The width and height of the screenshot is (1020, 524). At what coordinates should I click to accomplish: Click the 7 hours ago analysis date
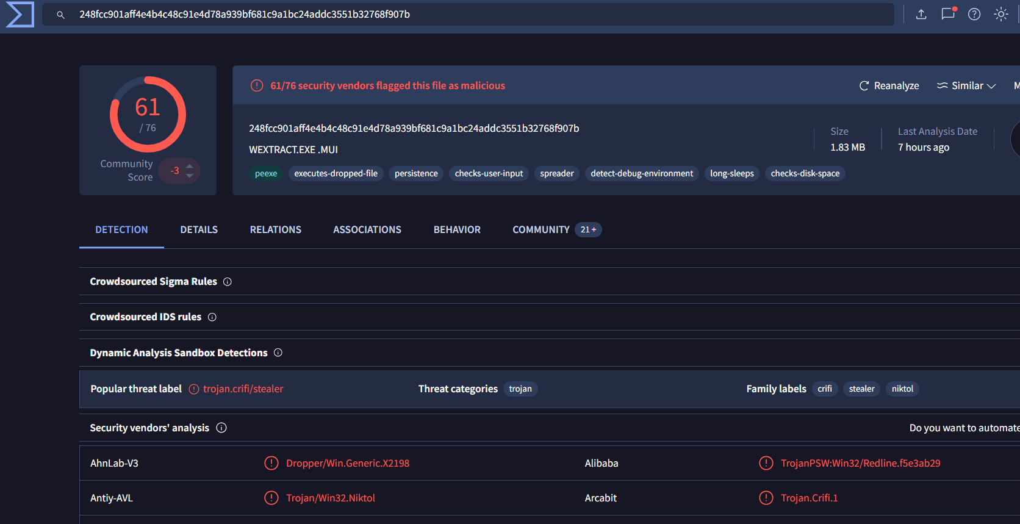[924, 148]
